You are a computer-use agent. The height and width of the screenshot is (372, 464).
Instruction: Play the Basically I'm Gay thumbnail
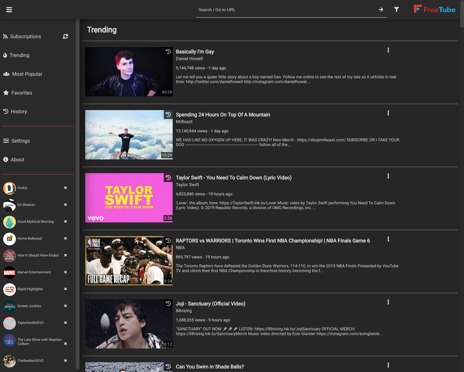pyautogui.click(x=129, y=72)
